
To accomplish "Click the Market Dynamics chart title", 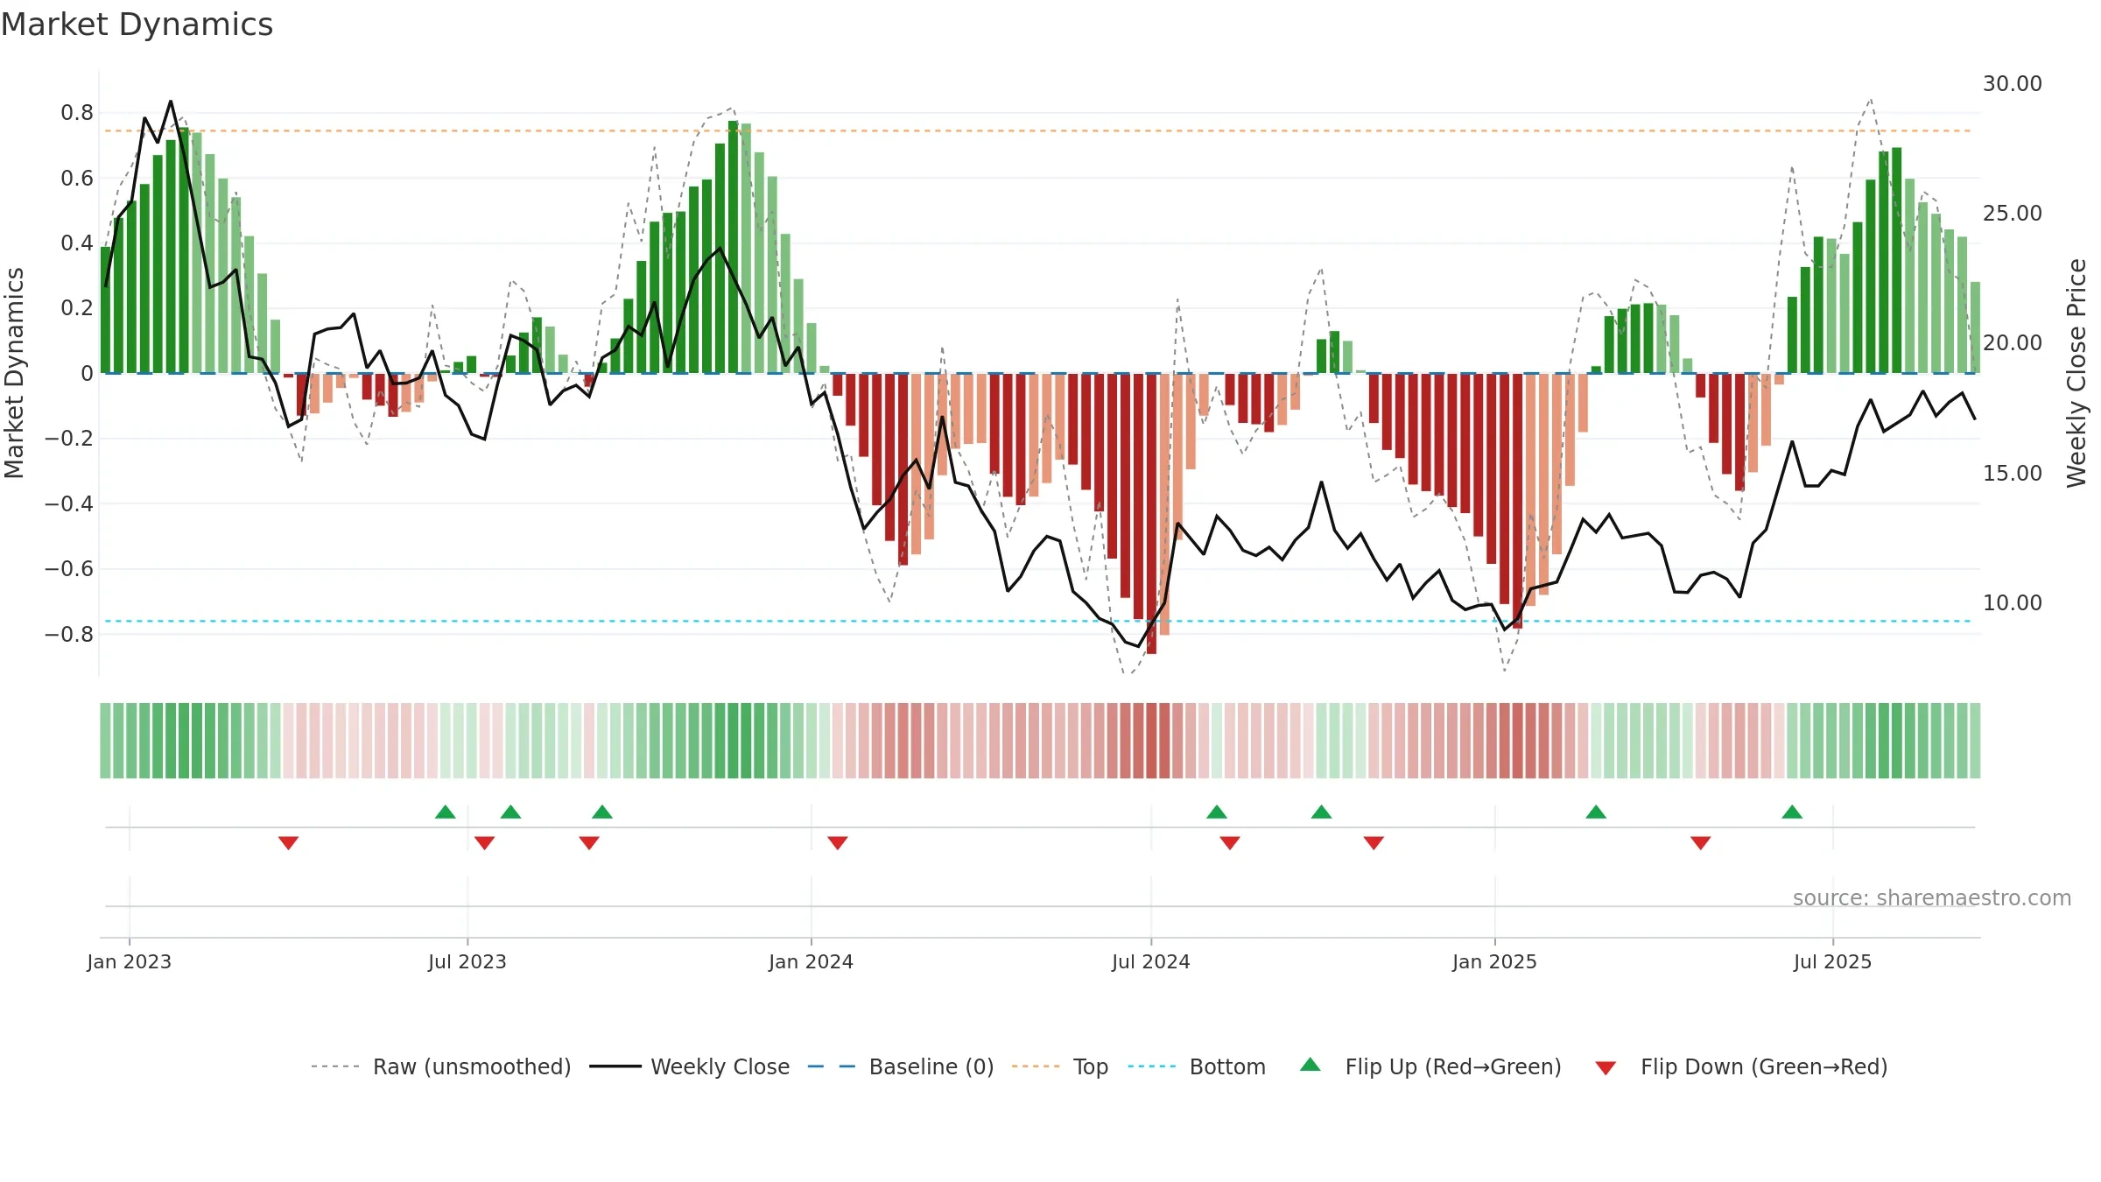I will (137, 25).
